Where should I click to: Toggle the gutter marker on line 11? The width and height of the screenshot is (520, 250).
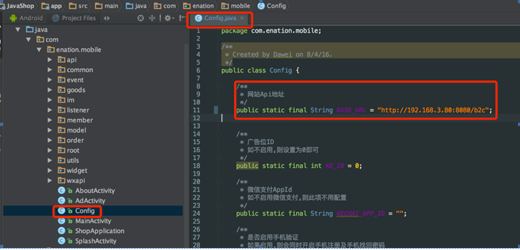216,110
